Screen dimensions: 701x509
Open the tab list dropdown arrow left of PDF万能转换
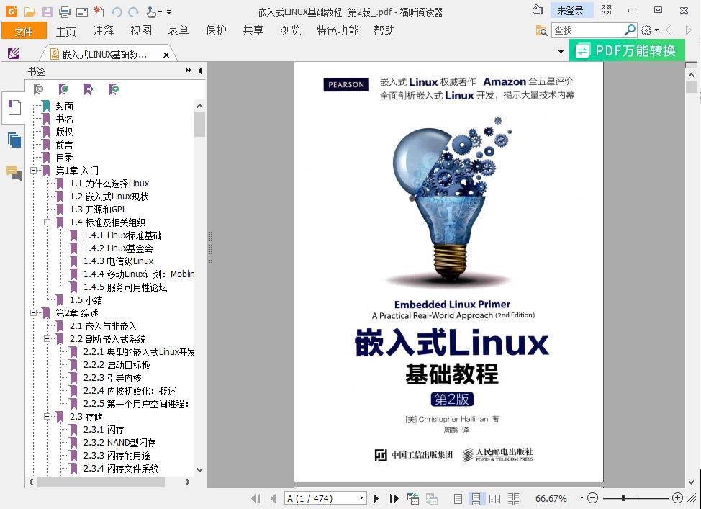pos(561,51)
